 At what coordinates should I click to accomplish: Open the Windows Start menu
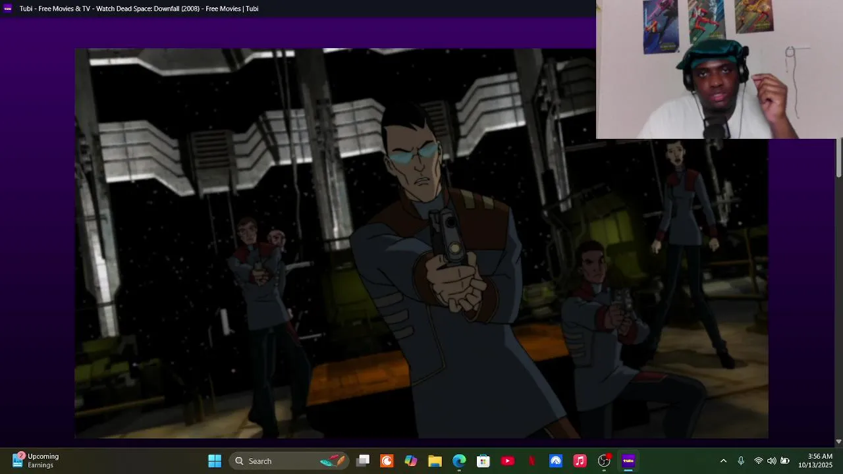click(x=215, y=461)
